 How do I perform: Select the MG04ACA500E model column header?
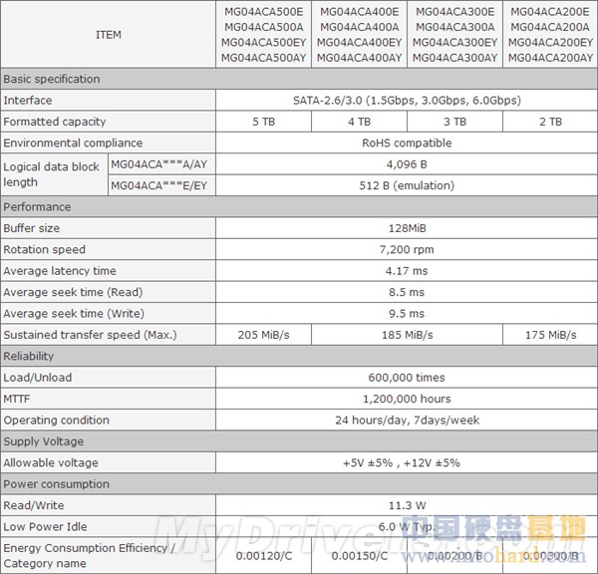(263, 34)
